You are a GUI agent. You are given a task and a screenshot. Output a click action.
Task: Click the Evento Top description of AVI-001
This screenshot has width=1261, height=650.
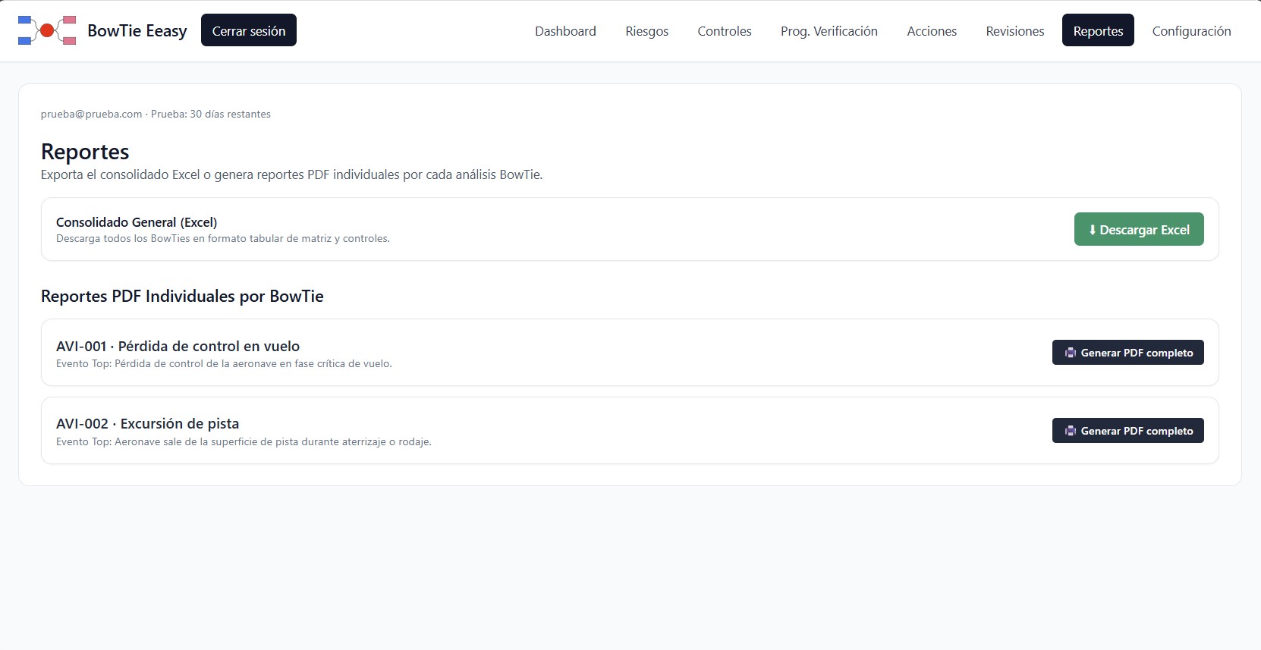(x=224, y=363)
